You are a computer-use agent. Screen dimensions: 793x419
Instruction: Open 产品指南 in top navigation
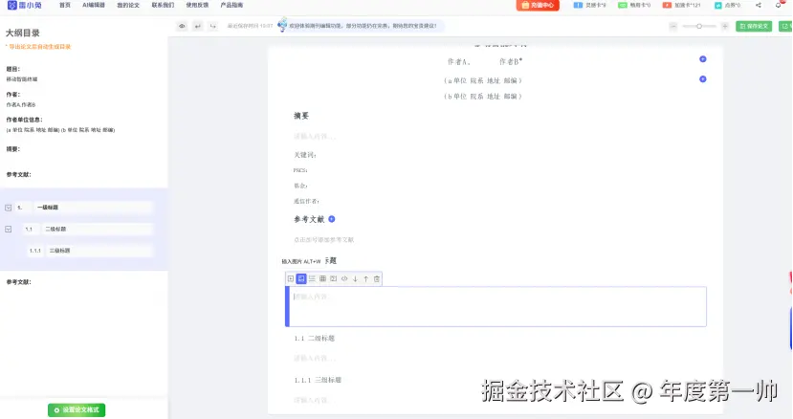[231, 5]
